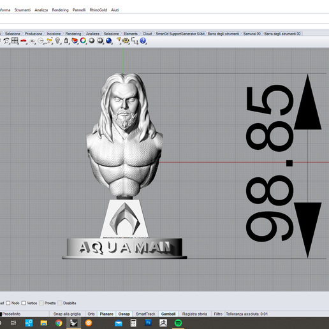Switch to the Produzione toolbar tab
Viewport: 329px width, 329px height.
pos(33,34)
